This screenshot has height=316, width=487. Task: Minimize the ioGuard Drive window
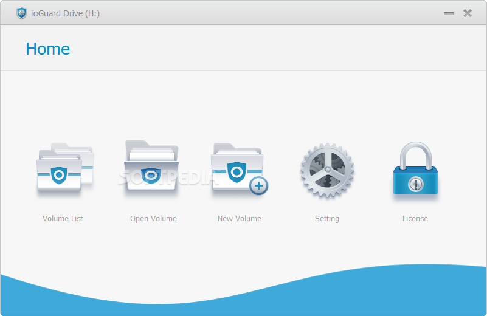pyautogui.click(x=449, y=13)
